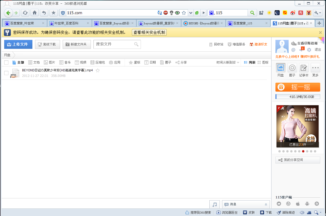Image resolution: width=326 pixels, height=216 pixels.
Task: Reload the page with the refresh button
Action: [25, 13]
